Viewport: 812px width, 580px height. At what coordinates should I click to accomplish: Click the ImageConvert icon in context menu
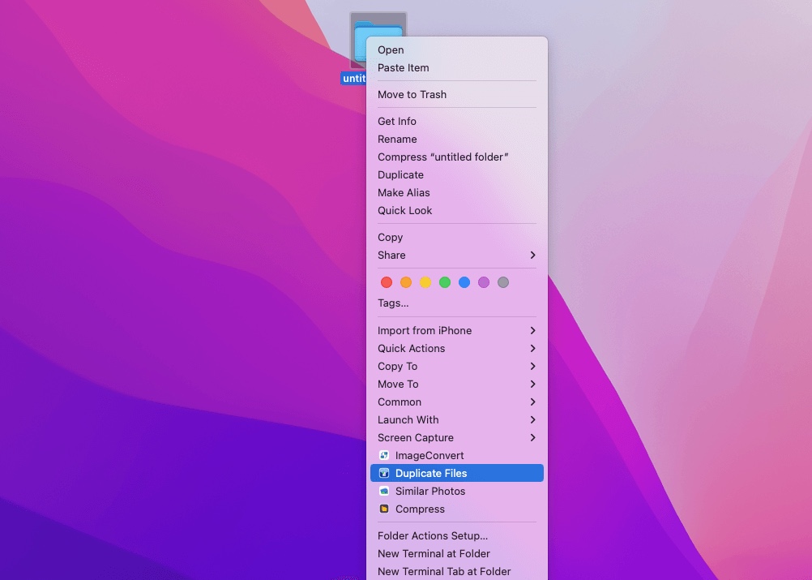pos(384,456)
